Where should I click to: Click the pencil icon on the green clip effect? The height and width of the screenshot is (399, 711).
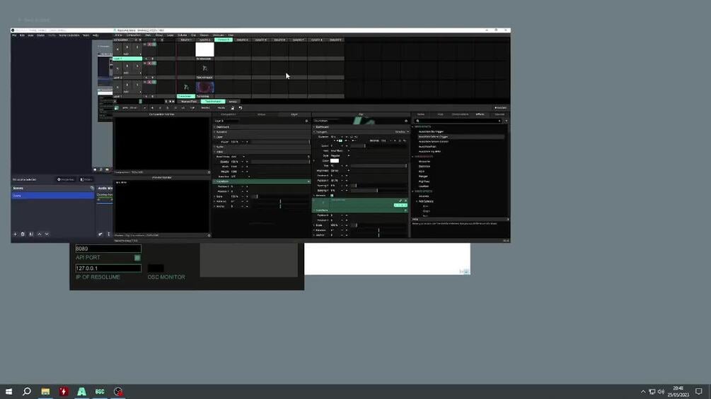click(400, 201)
